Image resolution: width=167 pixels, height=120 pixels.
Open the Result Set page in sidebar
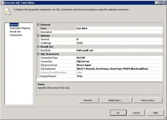coord(15,32)
